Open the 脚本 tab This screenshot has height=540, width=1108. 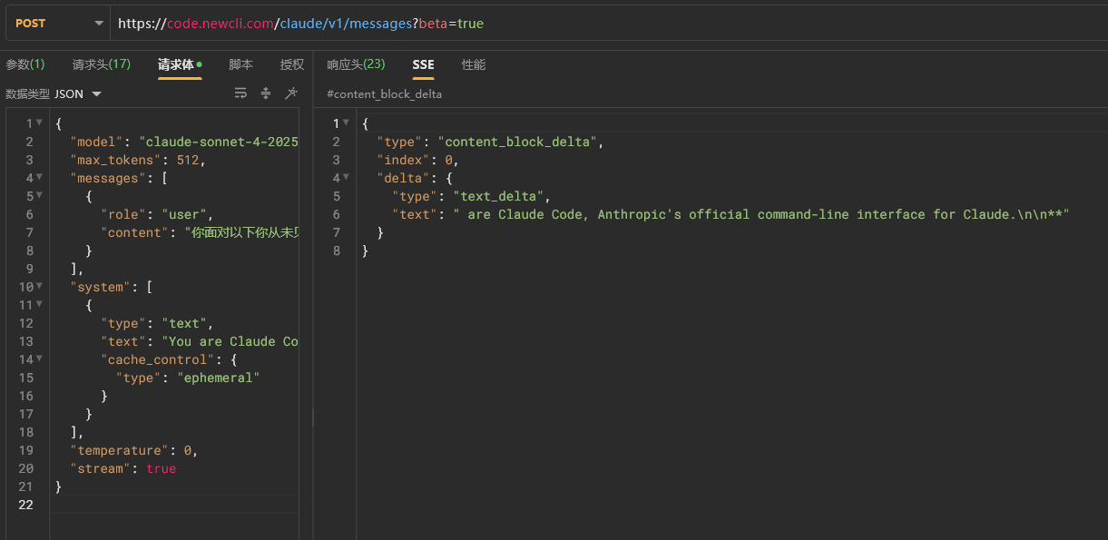pyautogui.click(x=240, y=64)
